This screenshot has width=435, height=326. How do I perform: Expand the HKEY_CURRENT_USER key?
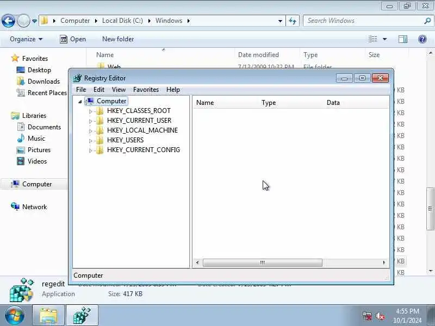(90, 121)
